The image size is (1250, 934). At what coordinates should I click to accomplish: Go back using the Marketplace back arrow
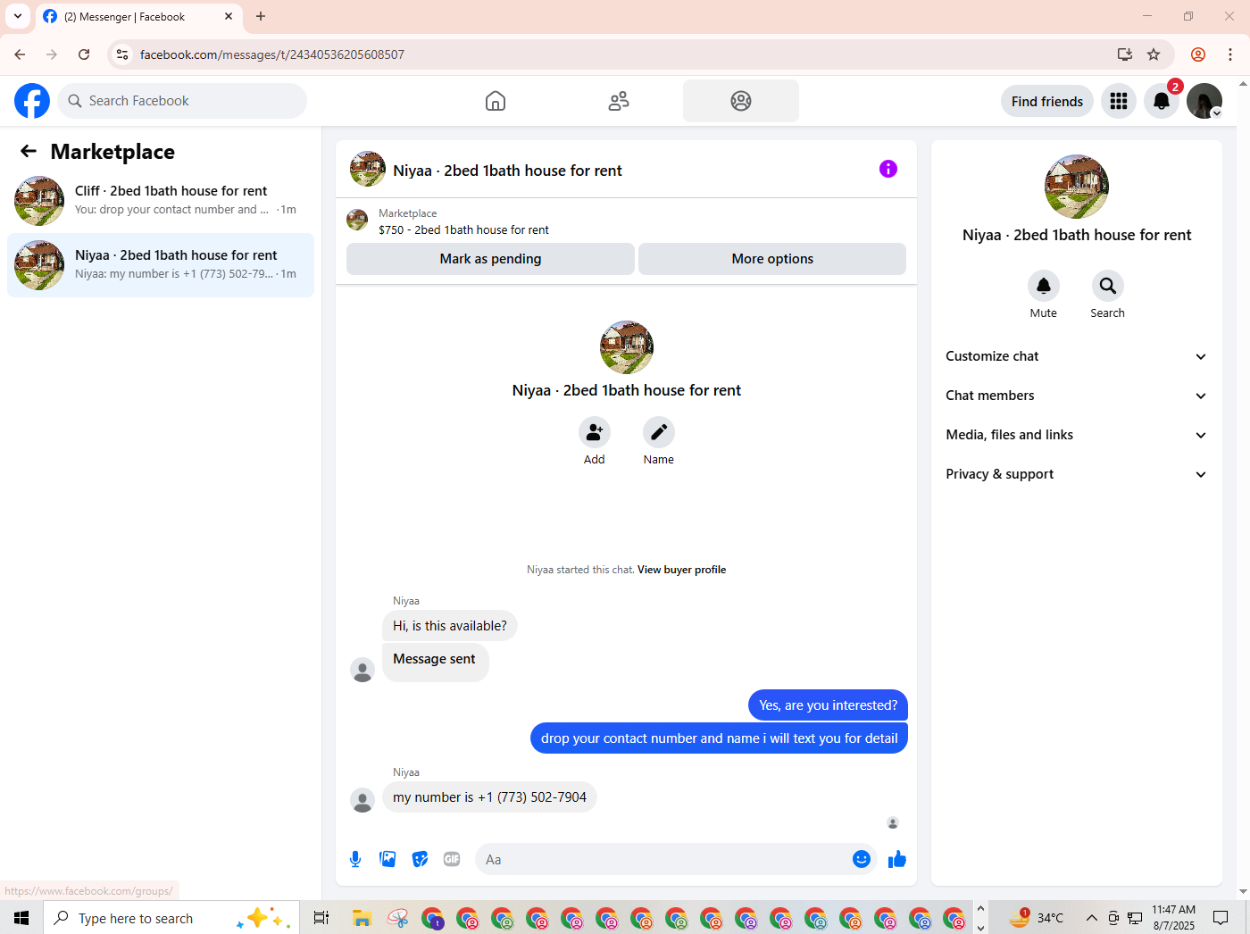pos(29,152)
